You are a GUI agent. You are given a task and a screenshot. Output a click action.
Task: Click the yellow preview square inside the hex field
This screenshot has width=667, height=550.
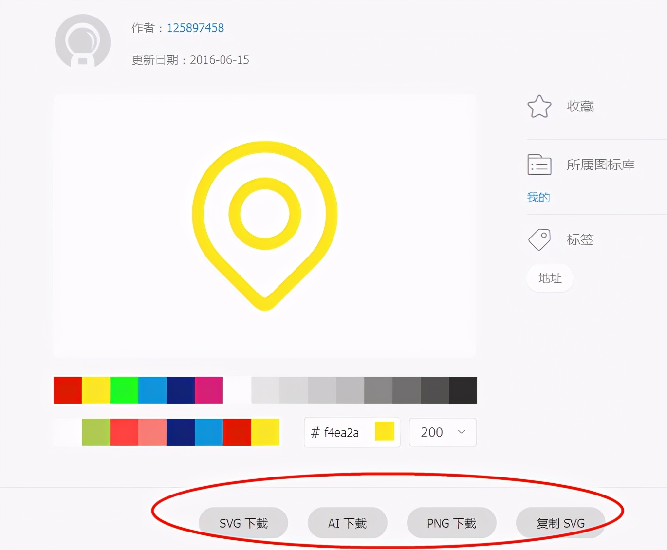coord(384,432)
